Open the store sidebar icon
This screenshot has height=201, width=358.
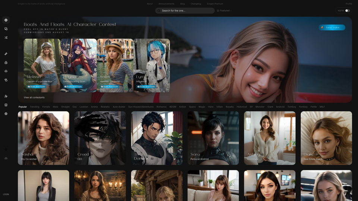(x=6, y=105)
